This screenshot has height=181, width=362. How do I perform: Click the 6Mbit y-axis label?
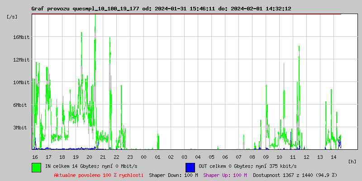coord(21,105)
